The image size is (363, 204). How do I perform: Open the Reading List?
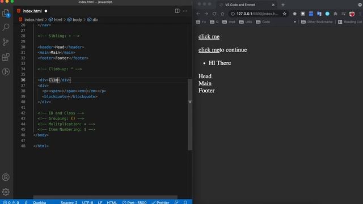tap(350, 22)
